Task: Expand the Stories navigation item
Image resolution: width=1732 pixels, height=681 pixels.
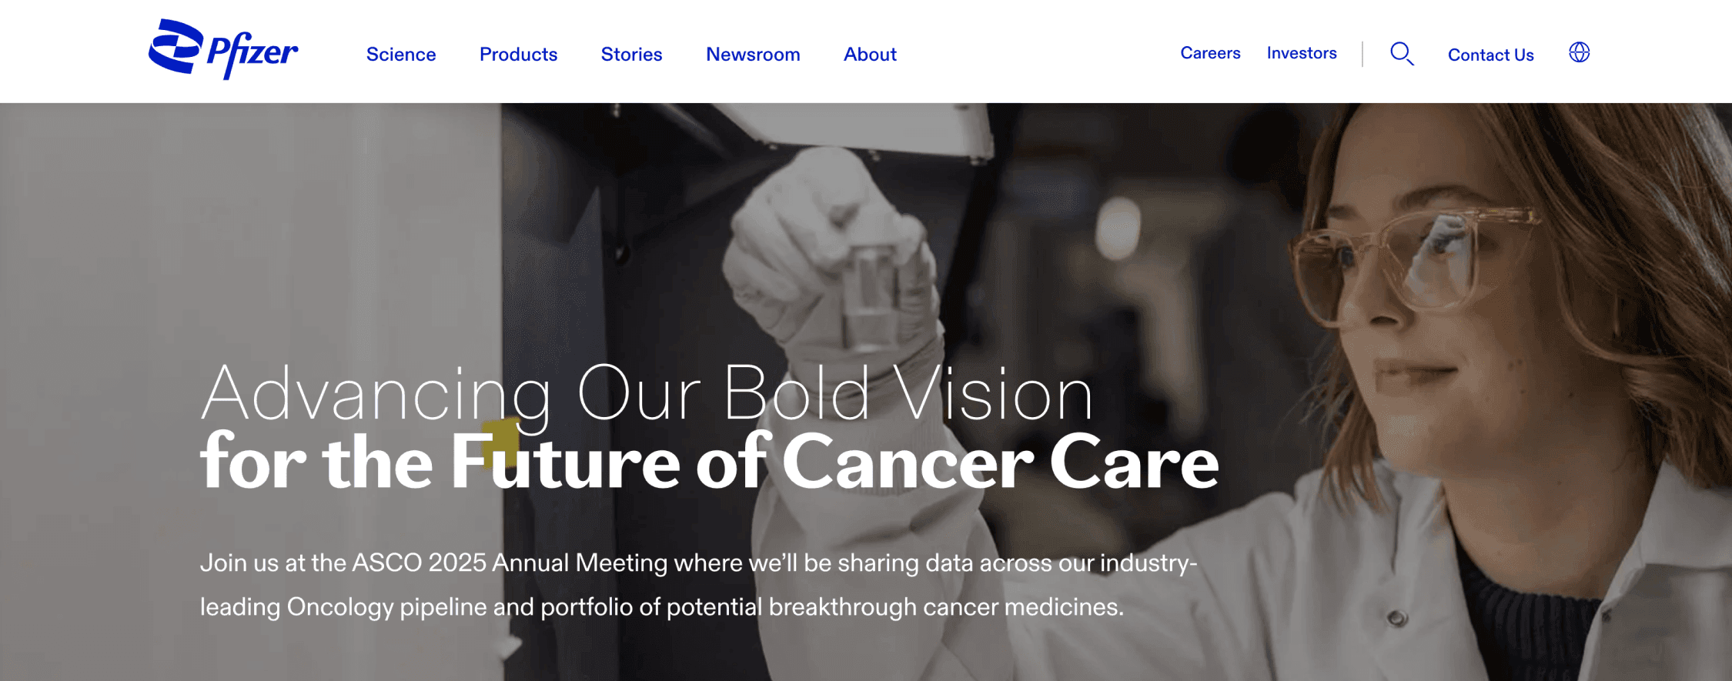Action: [631, 55]
